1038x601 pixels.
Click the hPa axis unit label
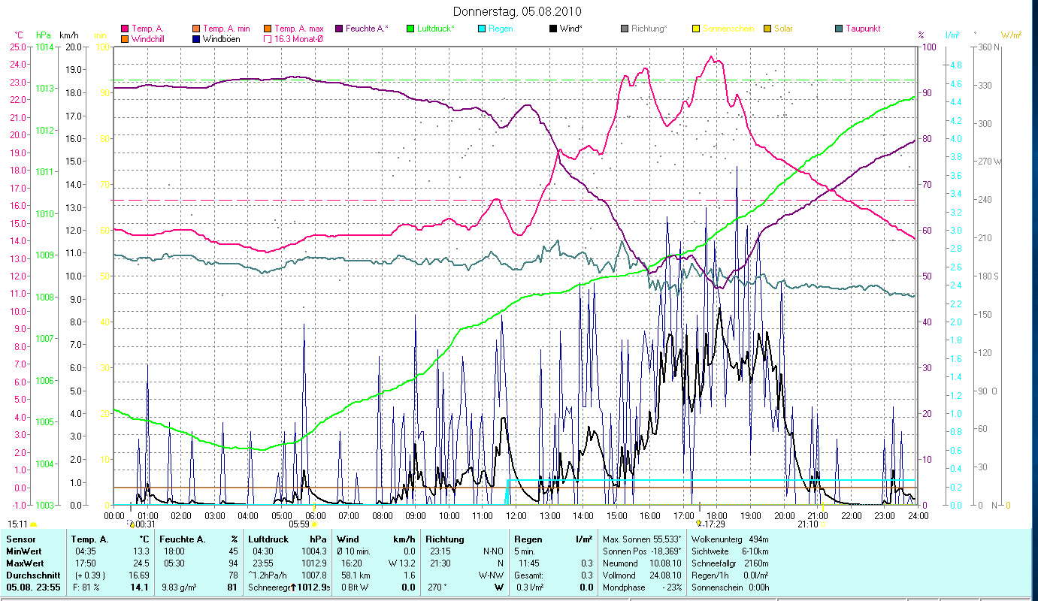43,35
